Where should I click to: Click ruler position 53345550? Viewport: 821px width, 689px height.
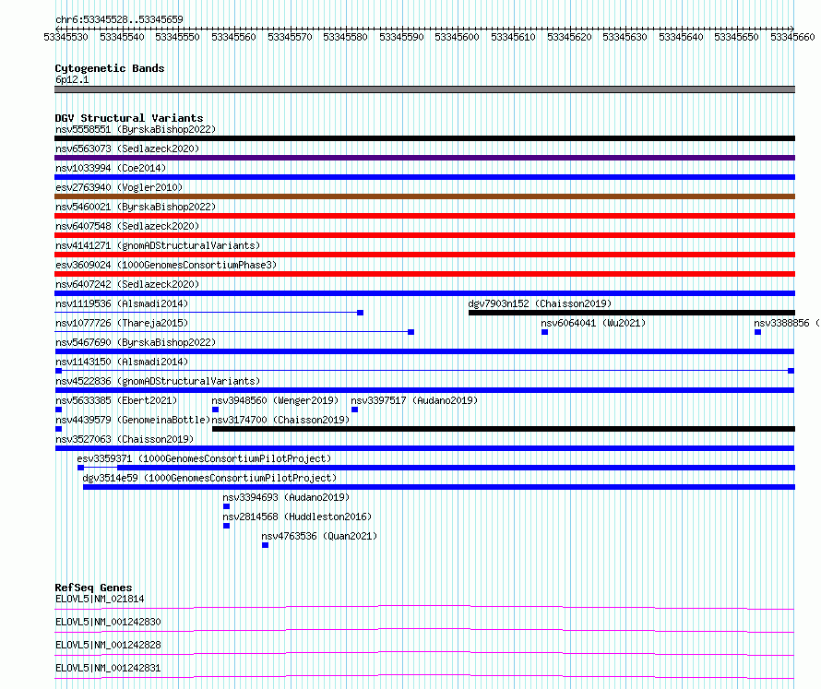coord(177,37)
